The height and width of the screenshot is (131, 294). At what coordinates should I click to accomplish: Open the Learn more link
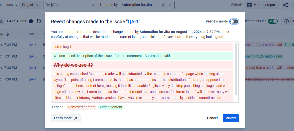(x=66, y=118)
